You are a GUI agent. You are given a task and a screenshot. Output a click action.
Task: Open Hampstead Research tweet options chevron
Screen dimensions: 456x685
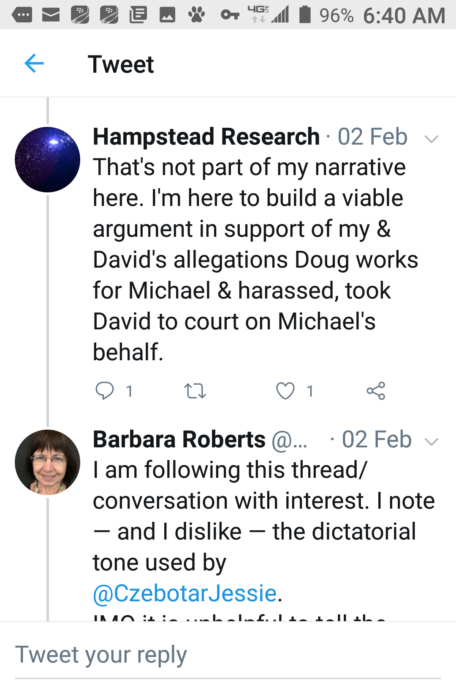(431, 139)
